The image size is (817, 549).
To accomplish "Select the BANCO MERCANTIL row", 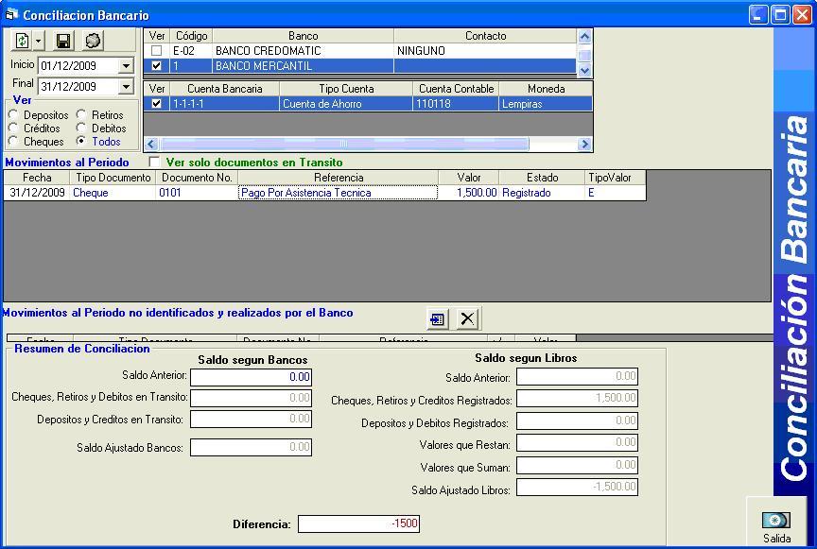I will pos(360,65).
